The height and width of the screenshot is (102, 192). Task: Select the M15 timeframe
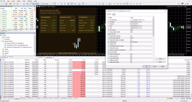(121, 4)
